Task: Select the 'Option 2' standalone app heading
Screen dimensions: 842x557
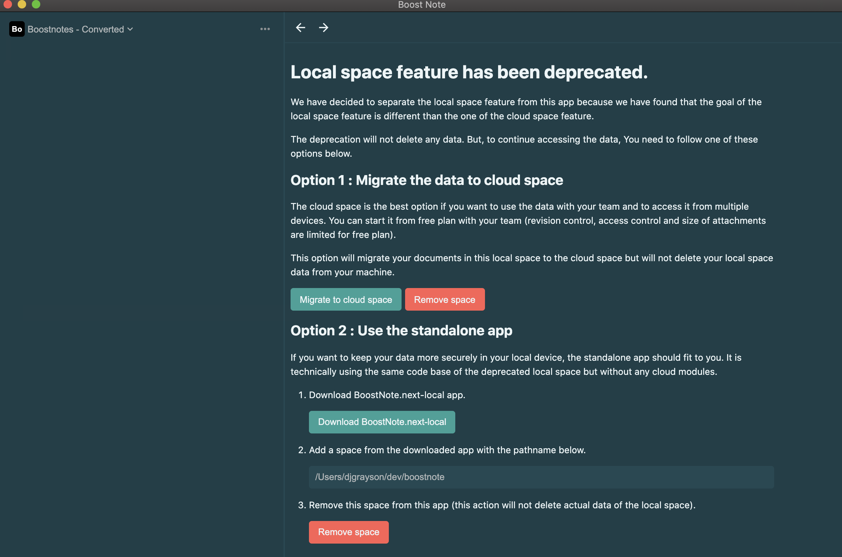Action: (401, 330)
